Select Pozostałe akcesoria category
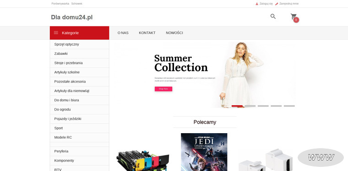Screen dimensions: 348x171 80,81
